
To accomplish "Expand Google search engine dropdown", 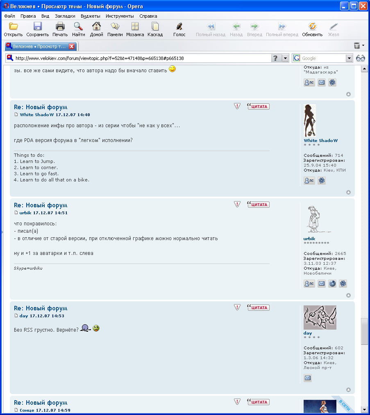I will [349, 58].
